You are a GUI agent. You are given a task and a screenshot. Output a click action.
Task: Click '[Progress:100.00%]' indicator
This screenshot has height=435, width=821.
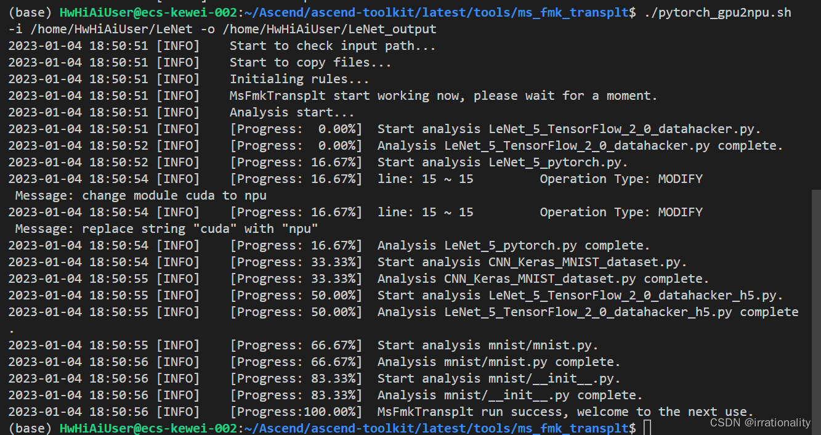click(x=296, y=412)
